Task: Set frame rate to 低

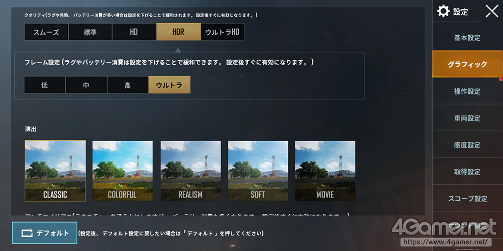Action: [45, 85]
